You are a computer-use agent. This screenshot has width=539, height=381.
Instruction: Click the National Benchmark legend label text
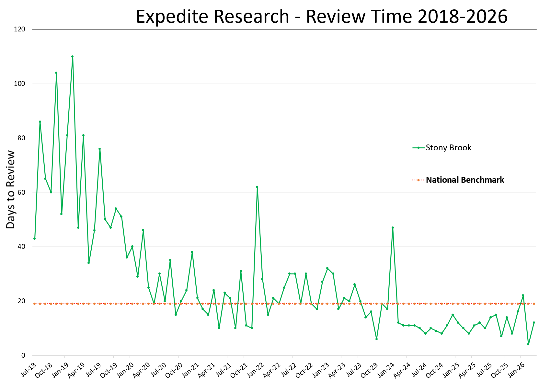pos(465,180)
